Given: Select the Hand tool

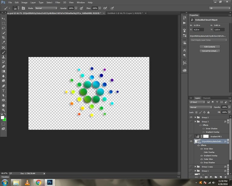Looking at the screenshot, I should [3, 105].
